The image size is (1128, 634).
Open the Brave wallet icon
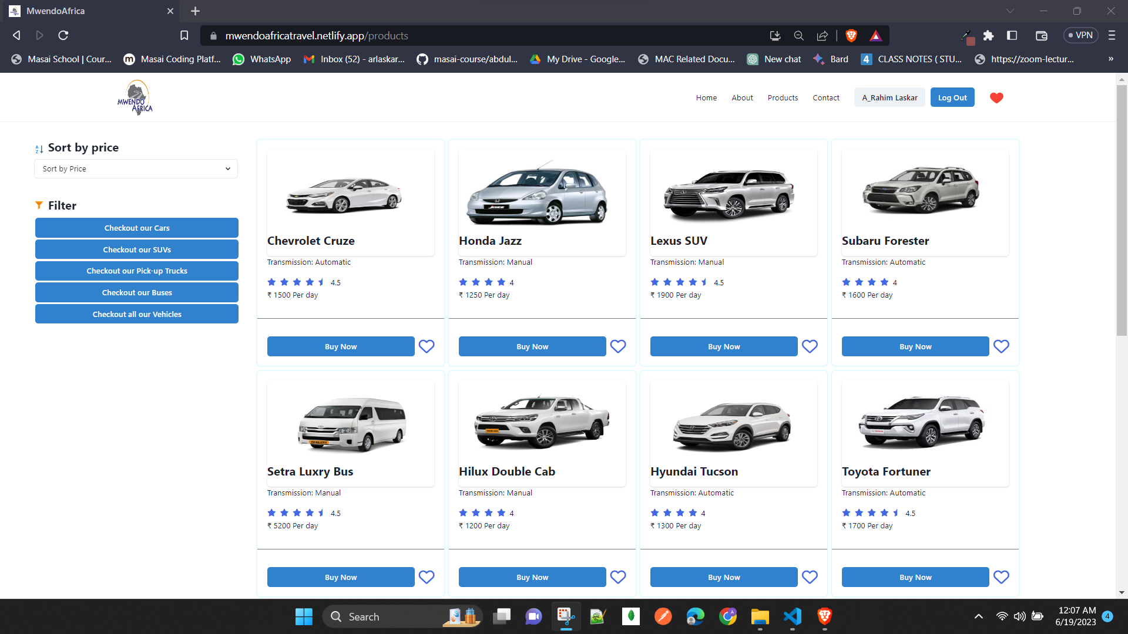(x=1041, y=36)
